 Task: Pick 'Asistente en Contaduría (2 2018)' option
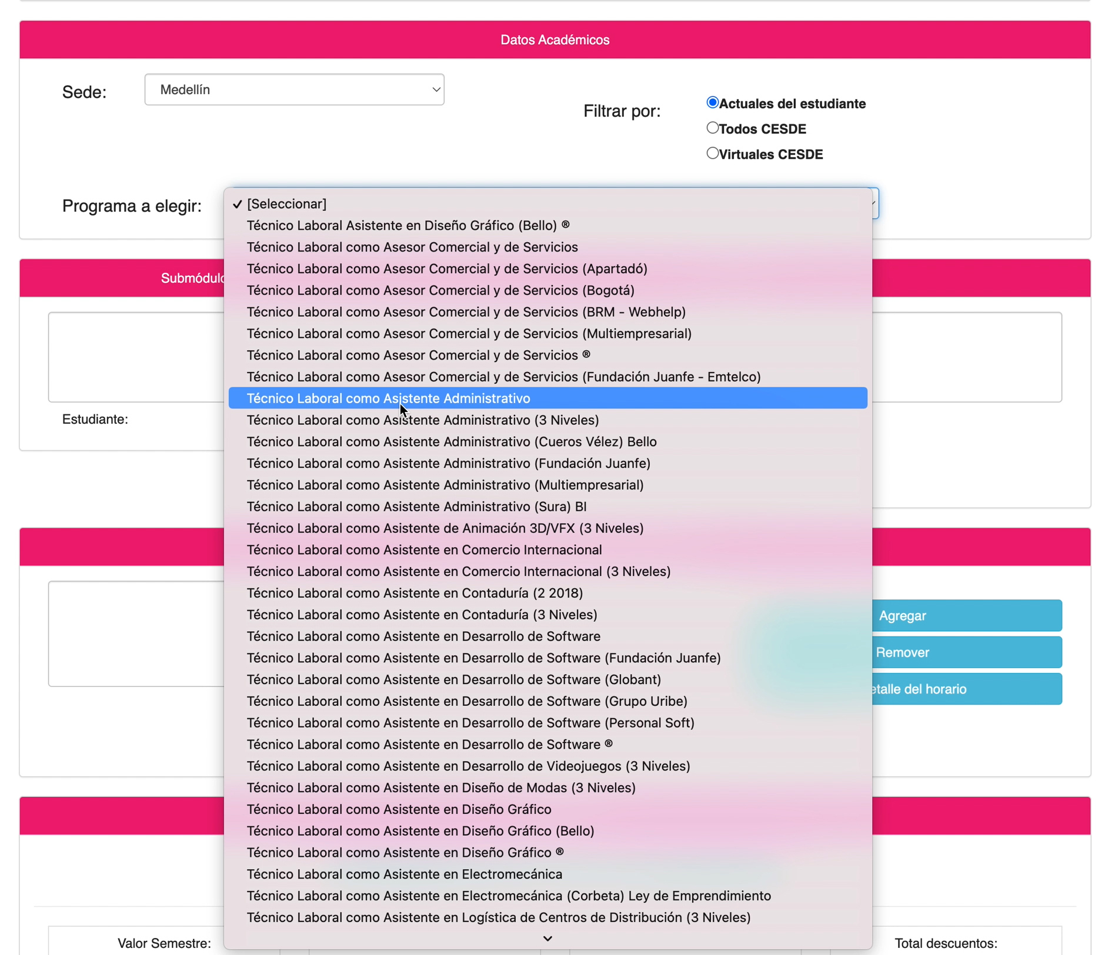415,593
